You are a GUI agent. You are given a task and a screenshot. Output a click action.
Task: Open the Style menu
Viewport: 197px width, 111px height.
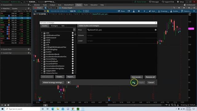point(152,11)
